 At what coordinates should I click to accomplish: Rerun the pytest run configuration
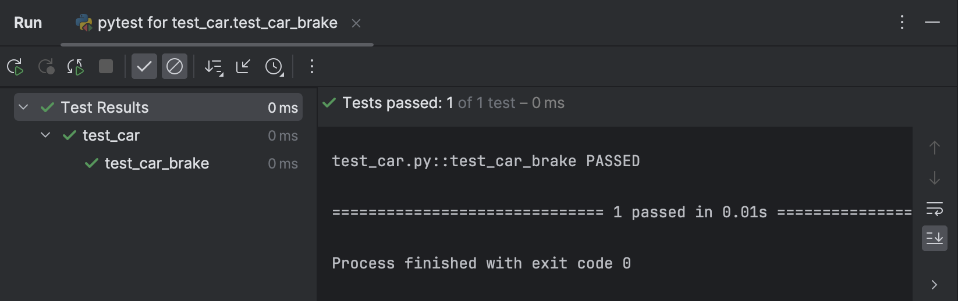point(15,67)
